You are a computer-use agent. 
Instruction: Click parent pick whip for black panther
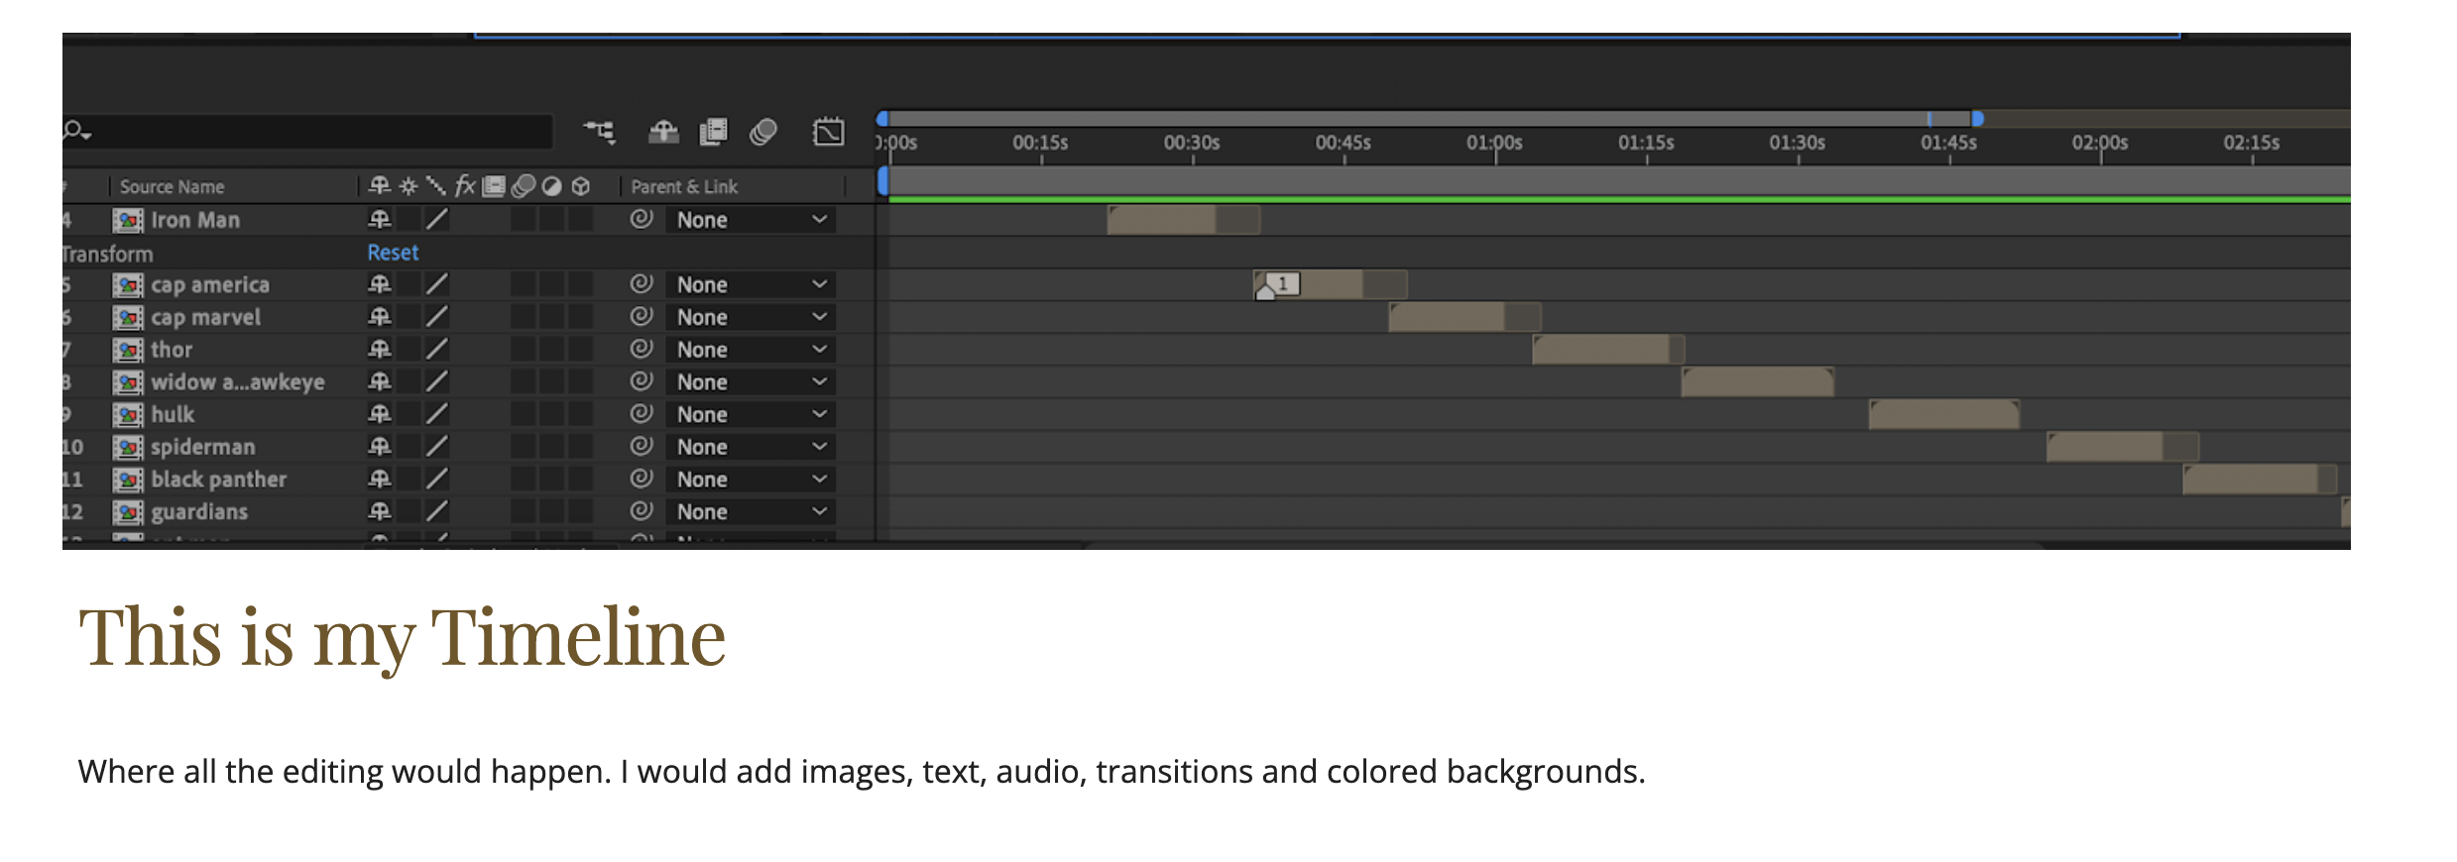[642, 479]
